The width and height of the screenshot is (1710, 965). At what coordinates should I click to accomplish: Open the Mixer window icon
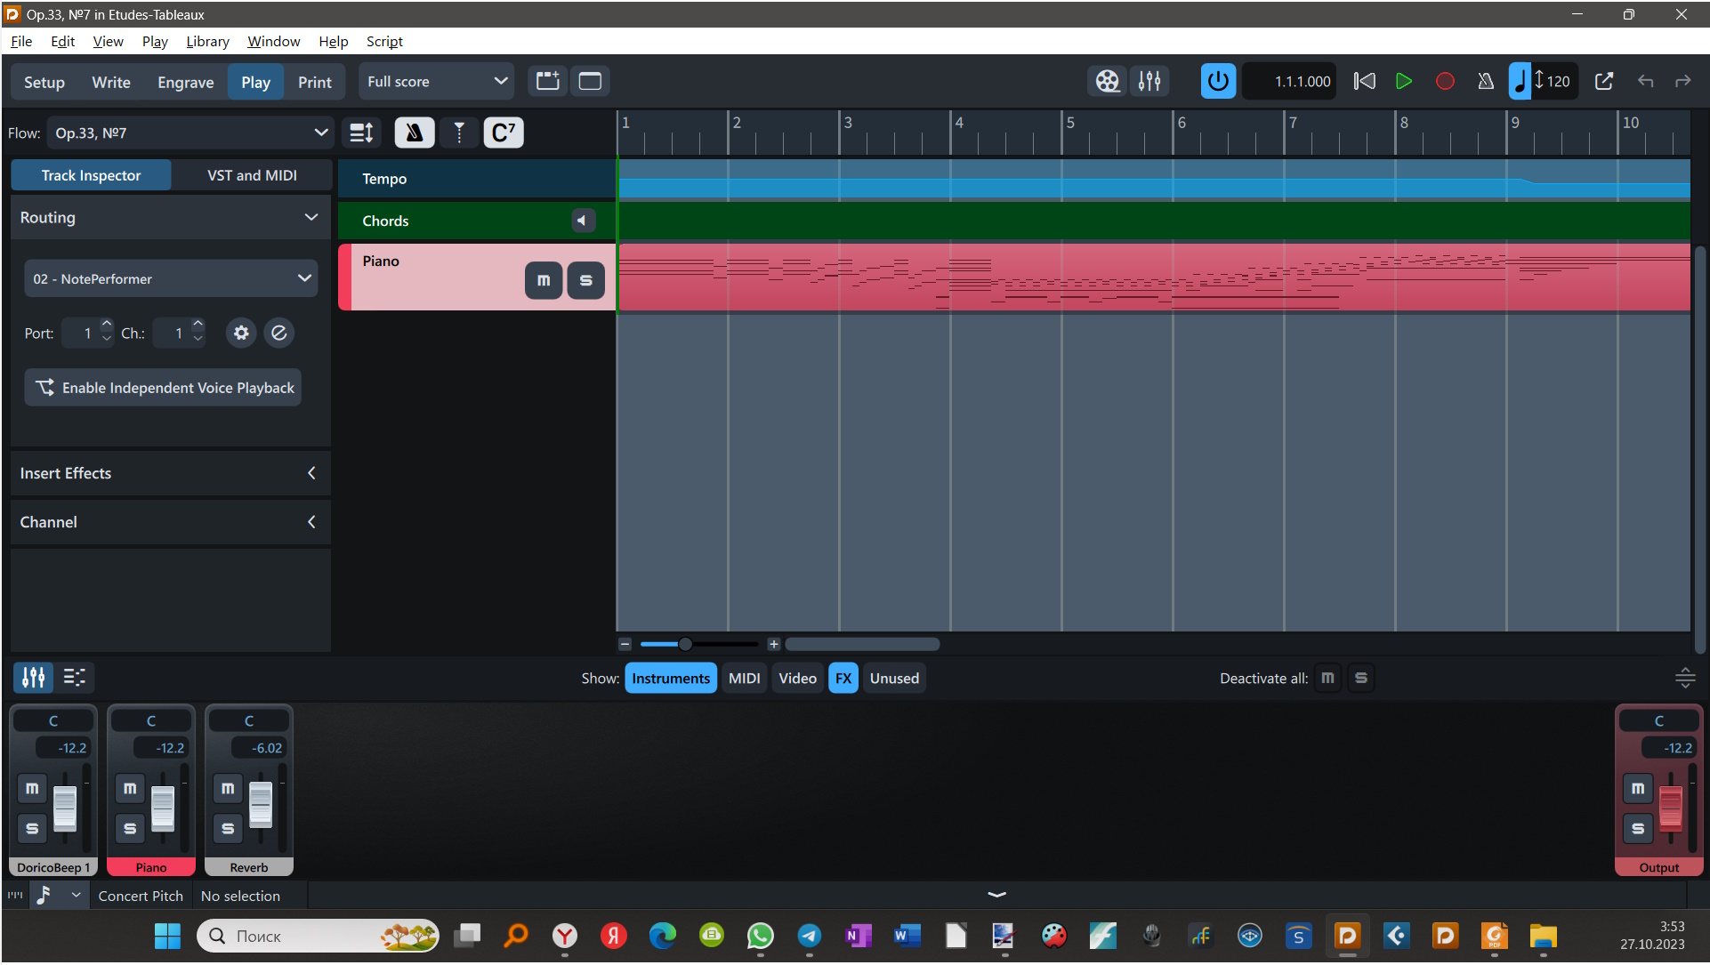pyautogui.click(x=1149, y=82)
